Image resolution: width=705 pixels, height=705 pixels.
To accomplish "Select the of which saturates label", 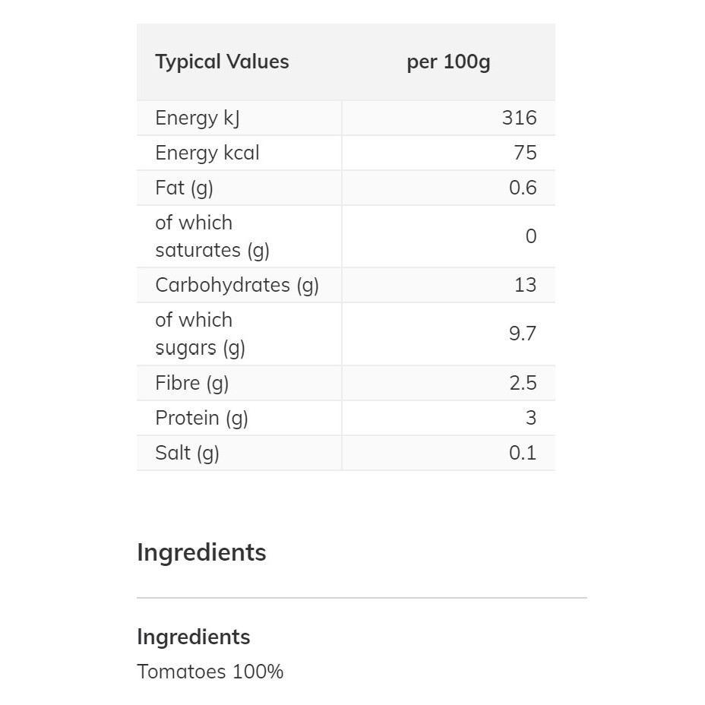I will coord(212,236).
